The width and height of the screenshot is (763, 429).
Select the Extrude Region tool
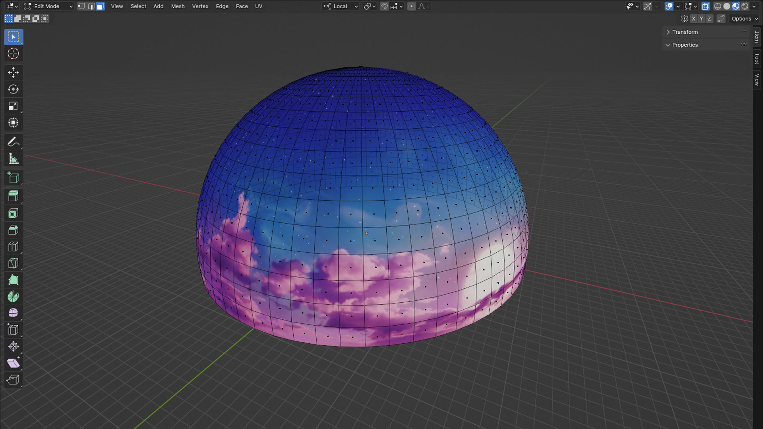13,196
